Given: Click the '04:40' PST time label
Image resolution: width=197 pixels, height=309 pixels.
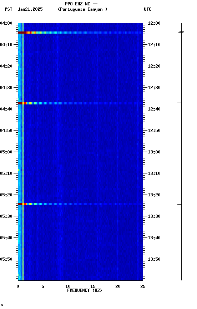Looking at the screenshot, I should (x=6, y=109).
